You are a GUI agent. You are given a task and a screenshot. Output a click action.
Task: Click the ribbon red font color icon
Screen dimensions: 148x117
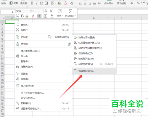65,3
